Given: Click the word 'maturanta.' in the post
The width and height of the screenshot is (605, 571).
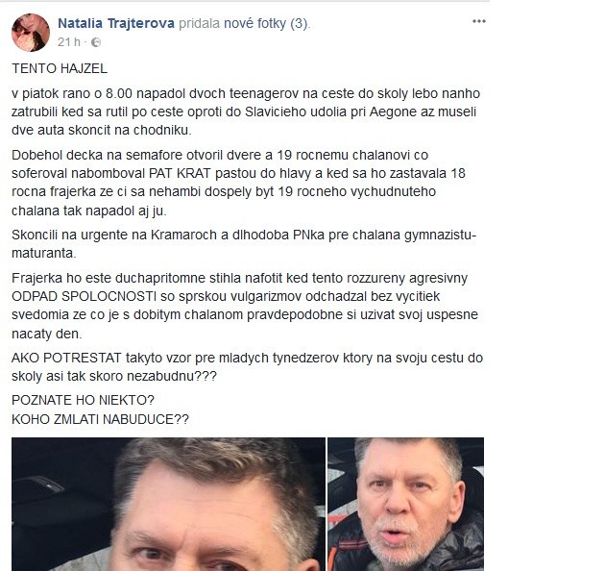Looking at the screenshot, I should (44, 253).
